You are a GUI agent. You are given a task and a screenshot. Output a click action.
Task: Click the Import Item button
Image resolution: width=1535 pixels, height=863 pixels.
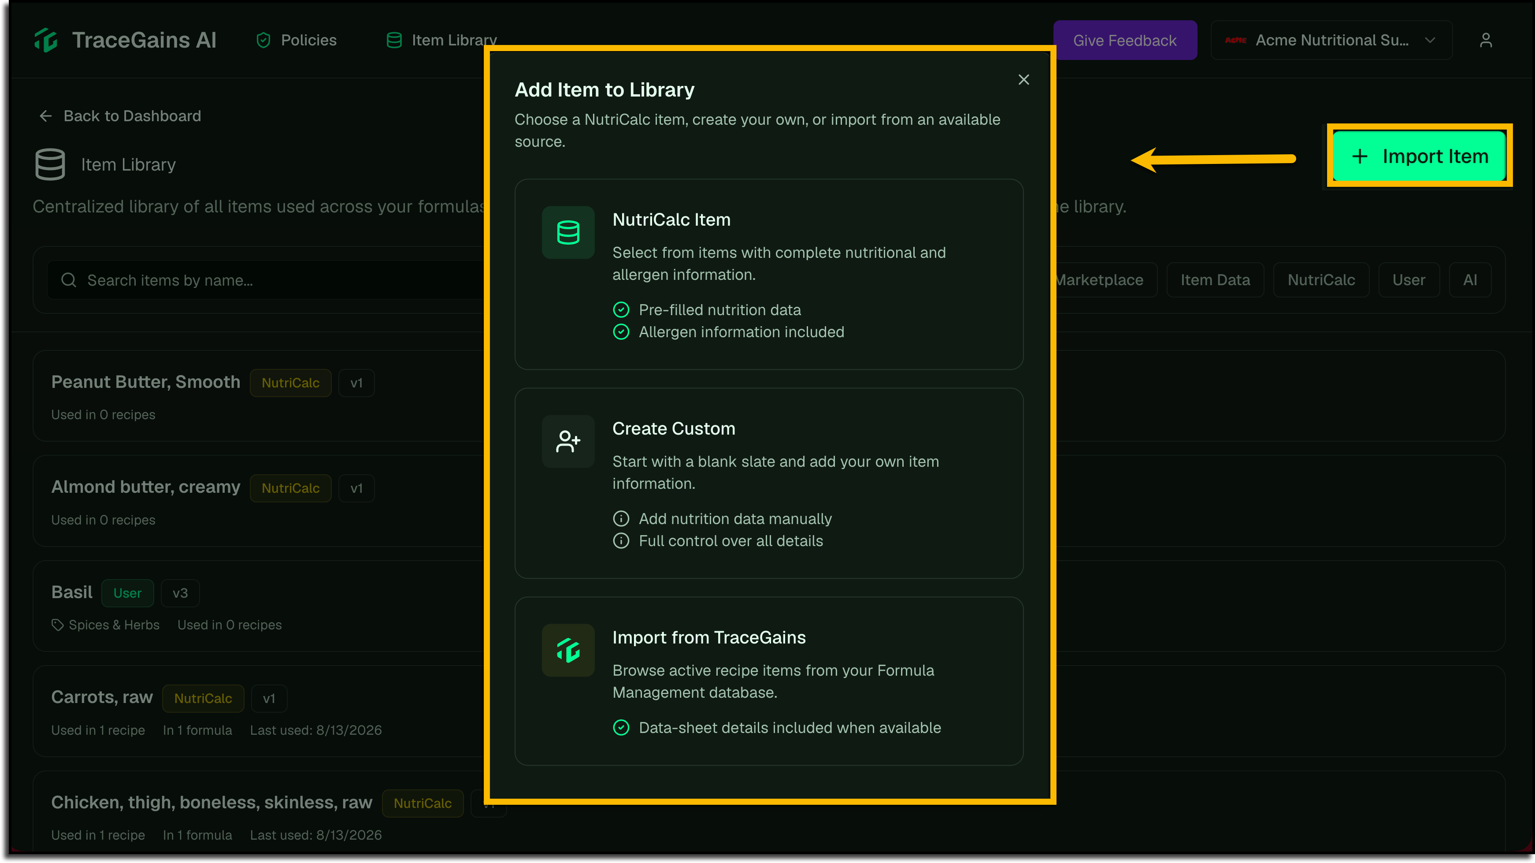tap(1420, 156)
